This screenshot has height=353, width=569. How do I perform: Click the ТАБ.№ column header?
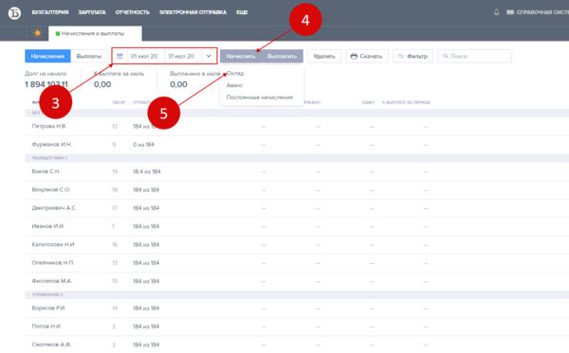[119, 102]
